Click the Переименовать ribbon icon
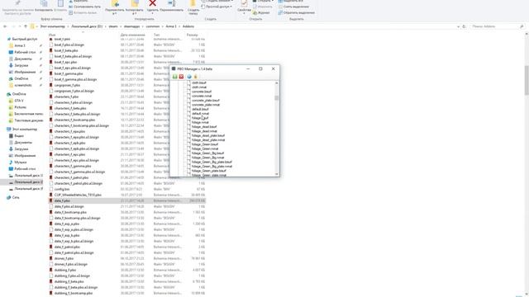The image size is (529, 297). [171, 3]
